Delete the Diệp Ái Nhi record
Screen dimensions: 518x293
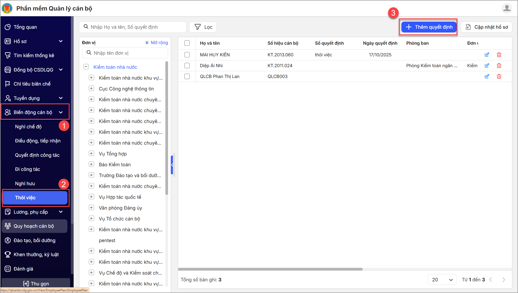499,66
